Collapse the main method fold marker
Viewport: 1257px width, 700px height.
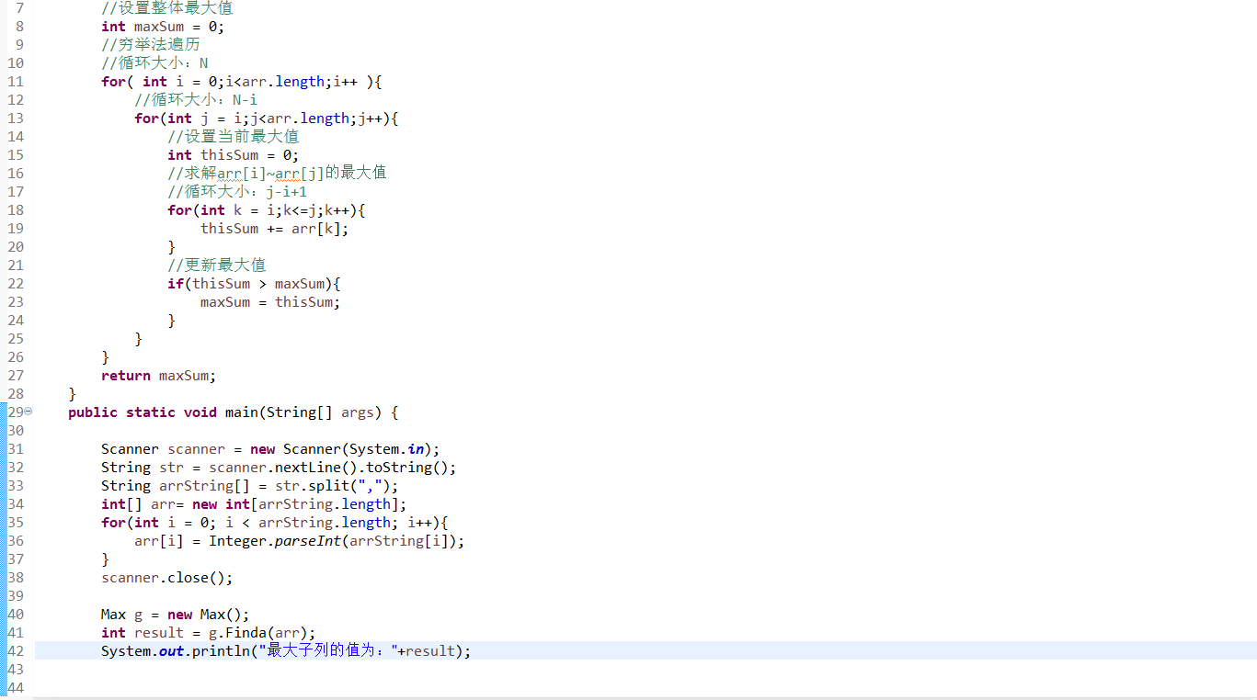pos(28,412)
